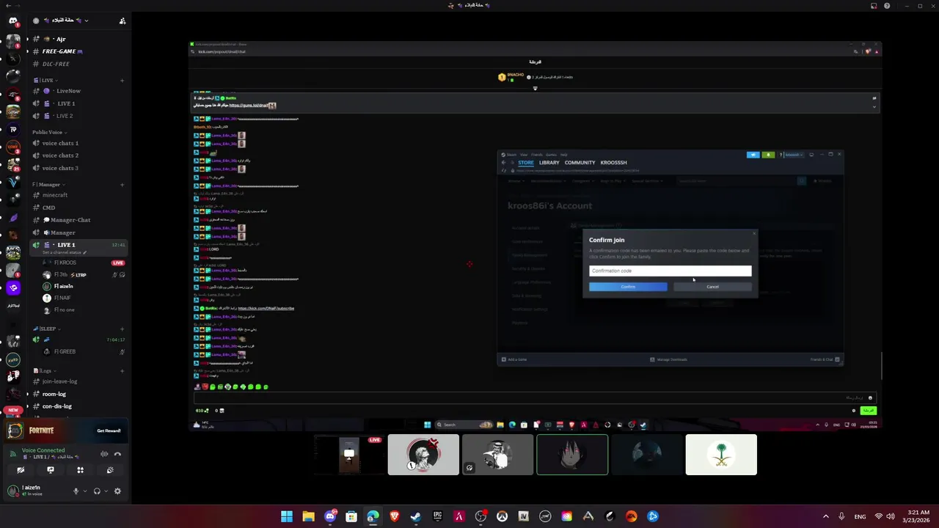Toggle noise suppression waveform icon

[104, 453]
